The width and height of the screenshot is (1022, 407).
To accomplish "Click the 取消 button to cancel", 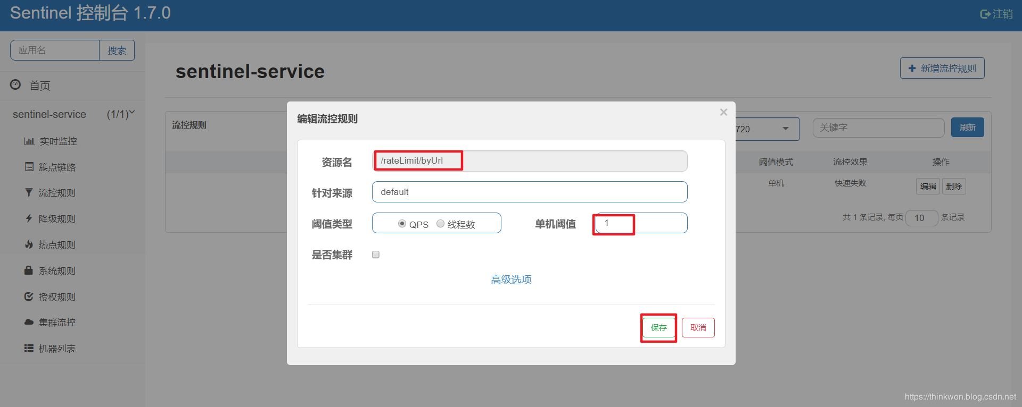I will 698,328.
